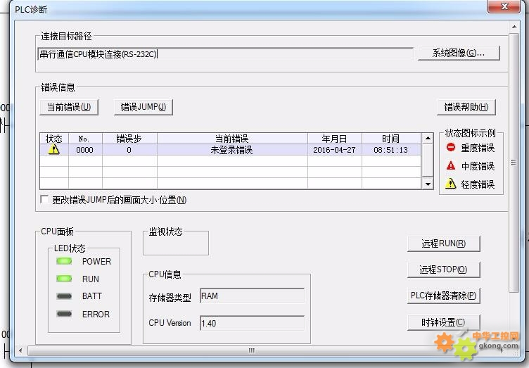This screenshot has height=368, width=529.
Task: Click the RUN LED indicator
Action: (x=64, y=279)
